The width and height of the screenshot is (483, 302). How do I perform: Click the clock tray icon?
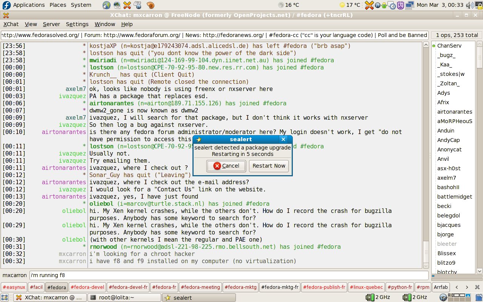(392, 5)
